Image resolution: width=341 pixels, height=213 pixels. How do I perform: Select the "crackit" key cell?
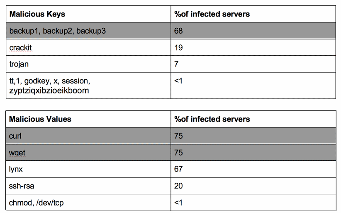pos(21,48)
